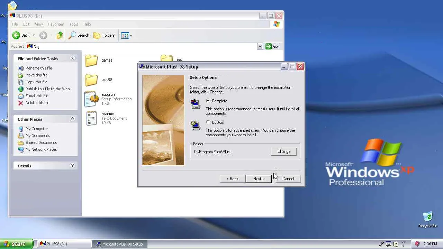The width and height of the screenshot is (443, 249).
Task: Select the autorun Setup Information file icon
Action: click(91, 99)
